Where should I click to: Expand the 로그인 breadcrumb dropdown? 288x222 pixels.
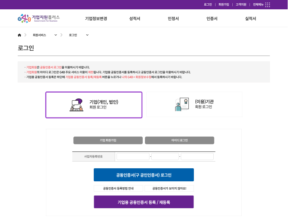tap(87, 35)
